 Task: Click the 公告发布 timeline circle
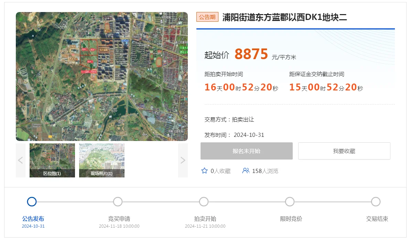click(32, 201)
